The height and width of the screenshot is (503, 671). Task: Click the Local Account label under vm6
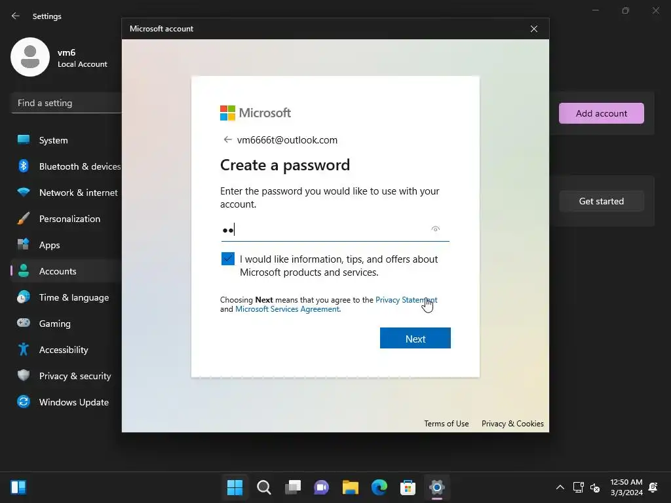[x=82, y=64]
